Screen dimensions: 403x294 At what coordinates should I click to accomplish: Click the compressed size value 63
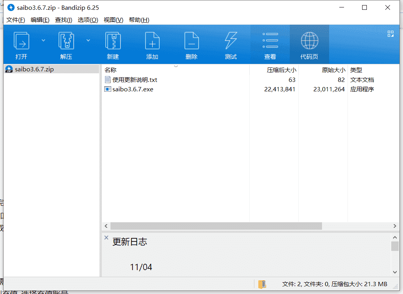(292, 80)
